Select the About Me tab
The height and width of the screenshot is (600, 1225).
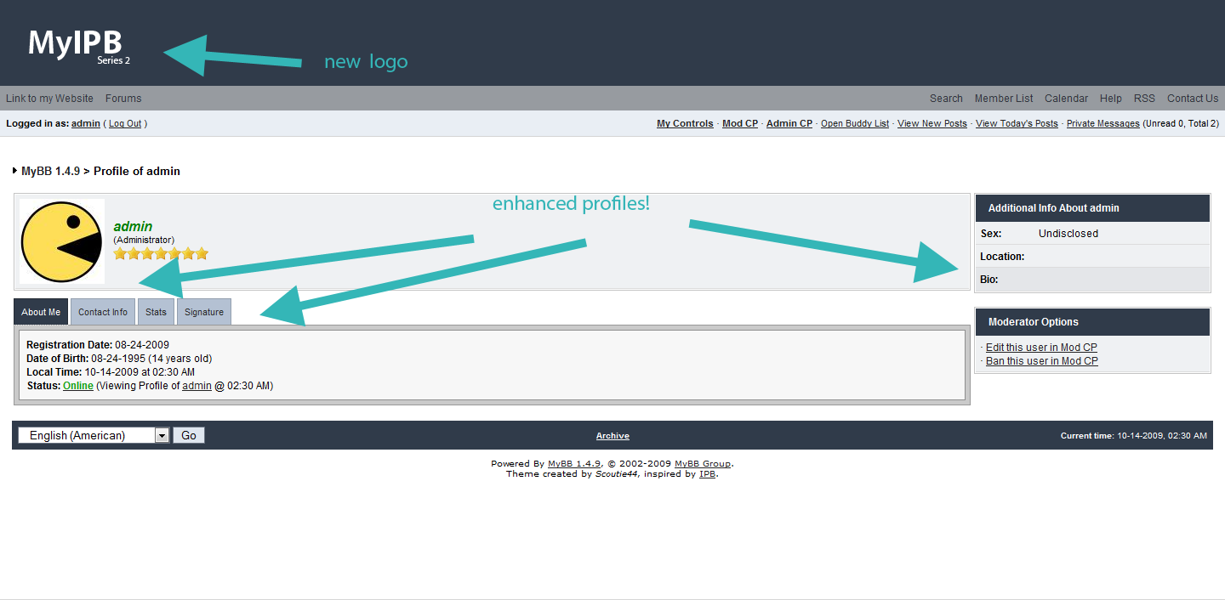(41, 312)
